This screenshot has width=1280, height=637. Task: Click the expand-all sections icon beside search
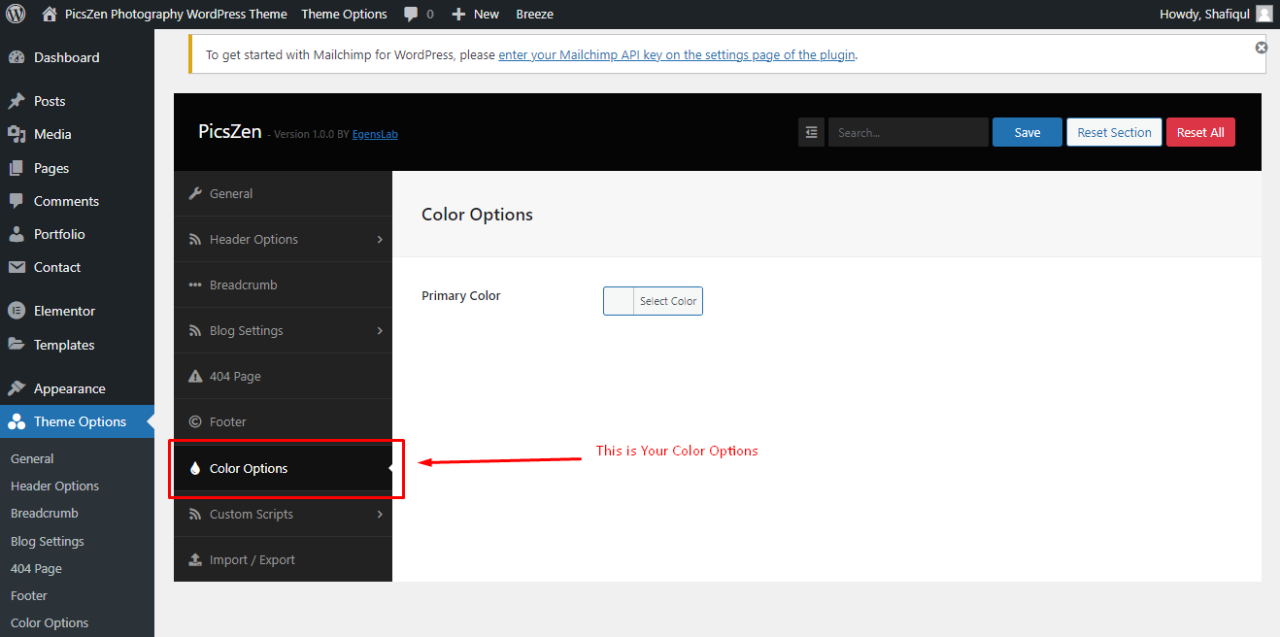pos(811,132)
